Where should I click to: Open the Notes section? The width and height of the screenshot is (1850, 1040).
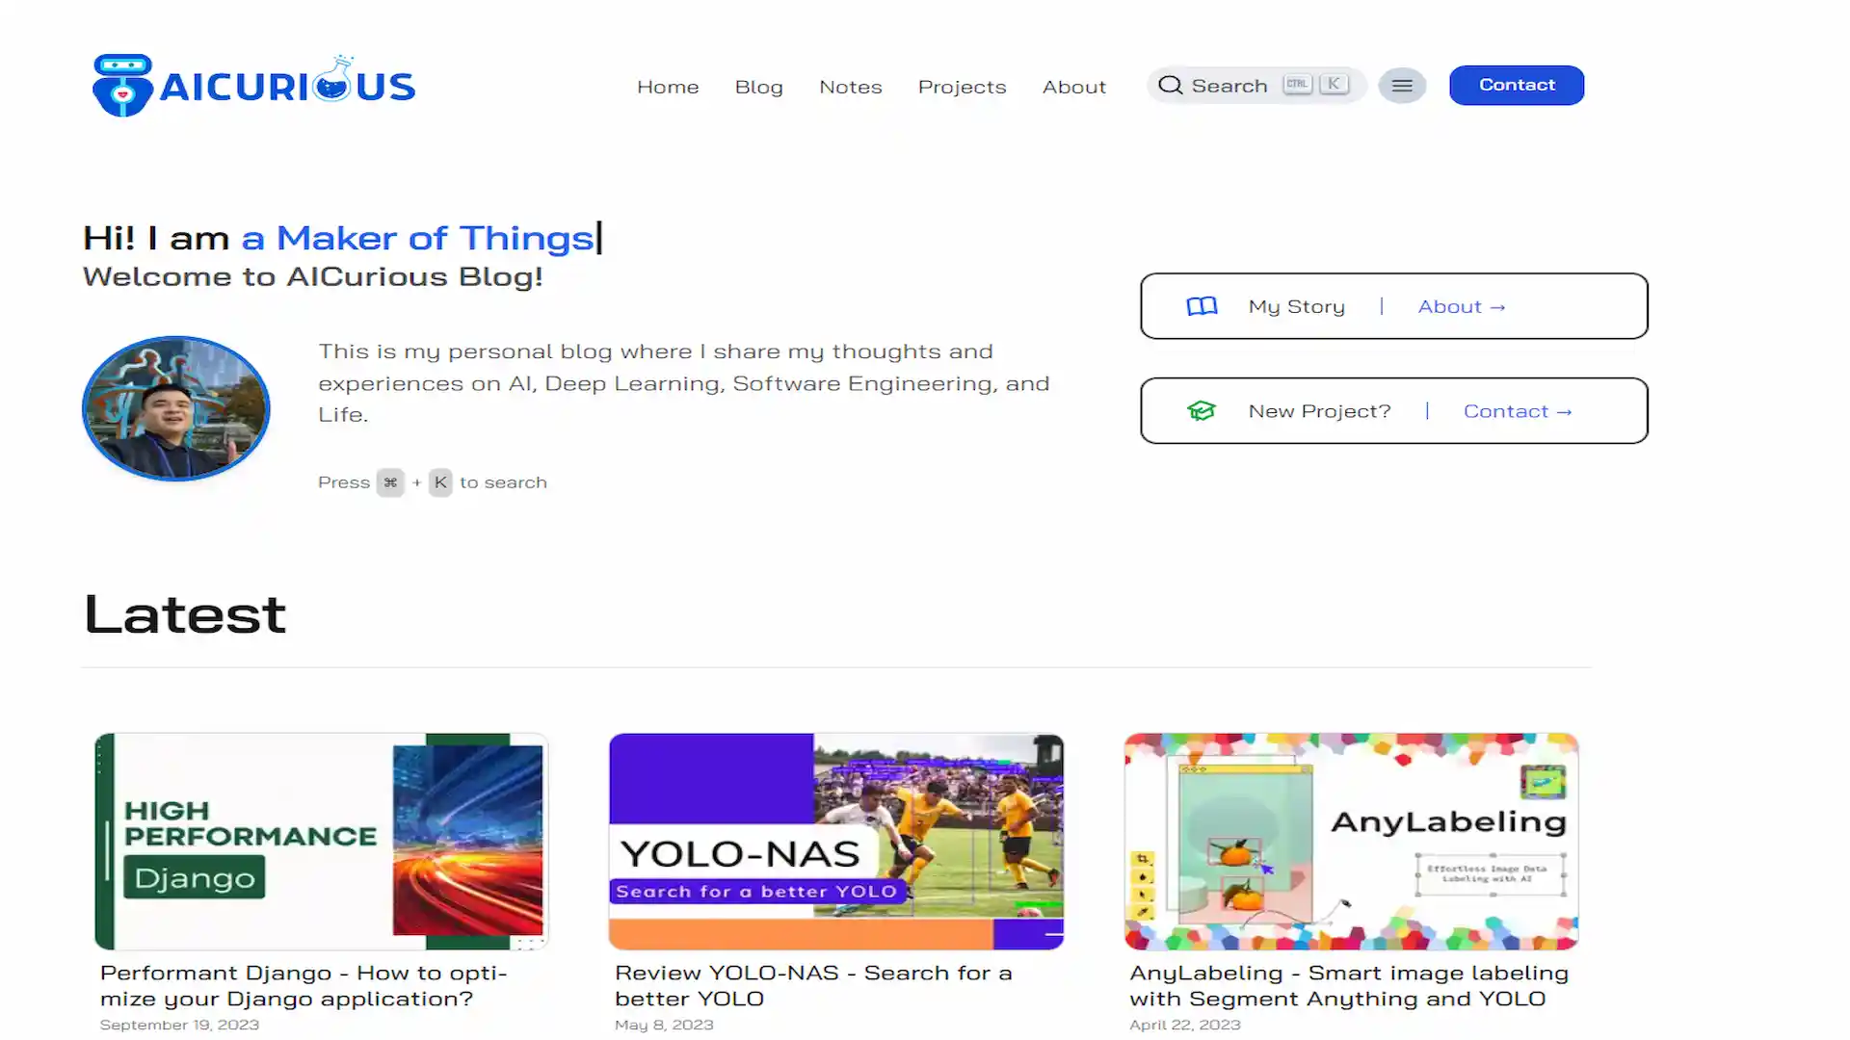point(851,87)
